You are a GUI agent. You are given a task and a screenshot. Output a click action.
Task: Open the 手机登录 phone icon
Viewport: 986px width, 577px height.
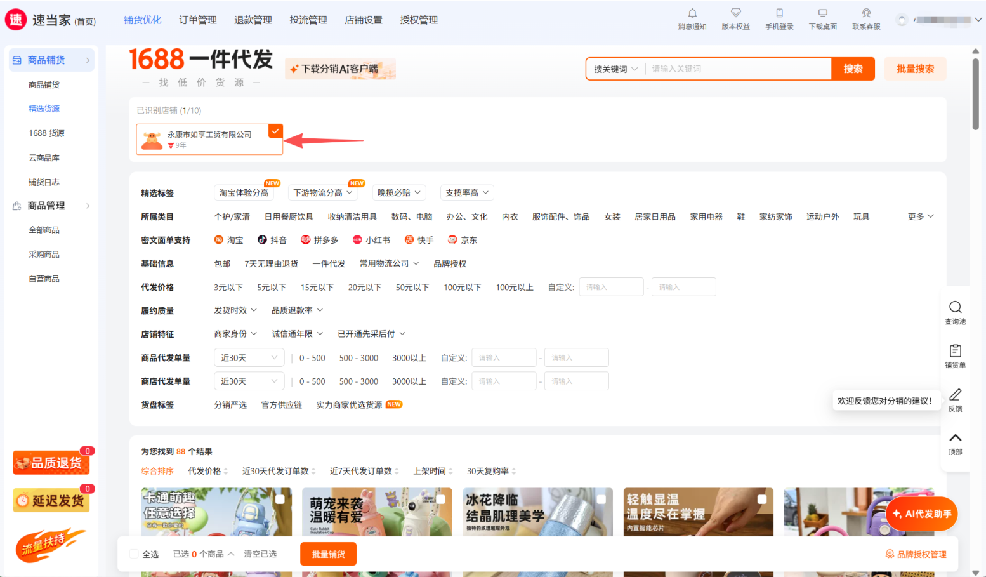click(x=779, y=13)
